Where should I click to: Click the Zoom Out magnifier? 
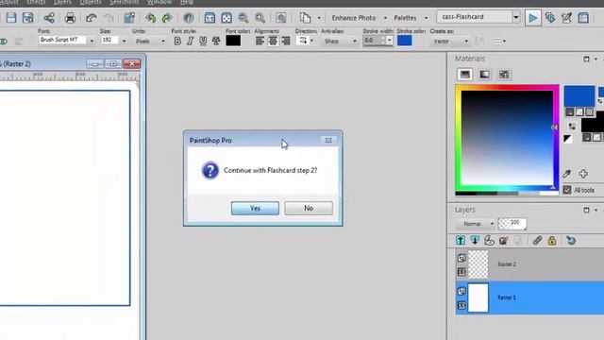click(x=243, y=18)
